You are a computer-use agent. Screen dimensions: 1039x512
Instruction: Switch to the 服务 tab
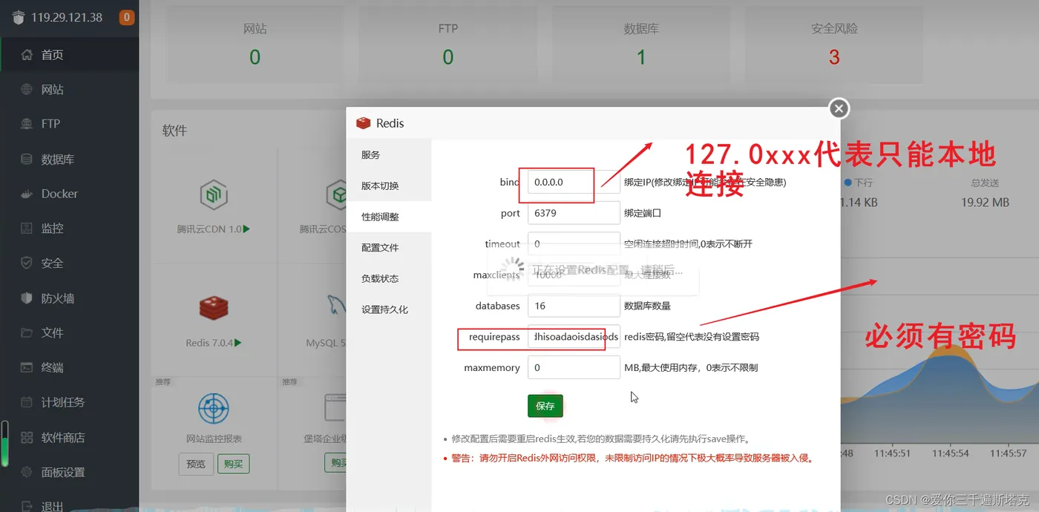pyautogui.click(x=388, y=154)
